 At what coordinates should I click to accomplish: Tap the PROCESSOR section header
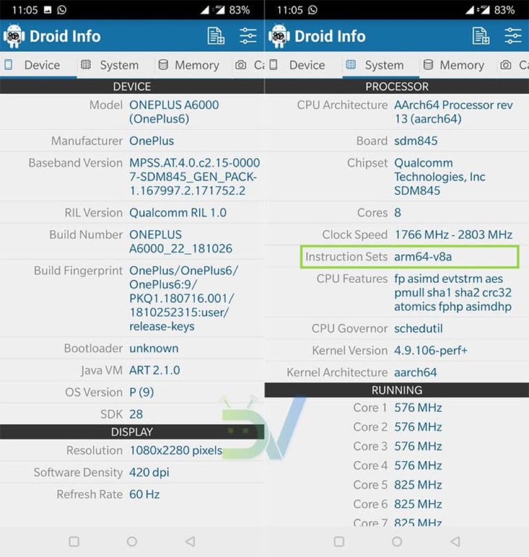tap(397, 86)
